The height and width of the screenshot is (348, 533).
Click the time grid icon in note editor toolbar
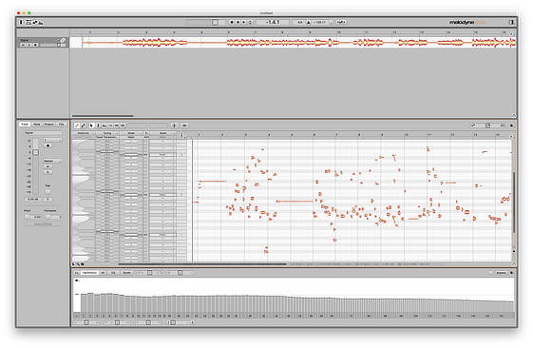(184, 126)
